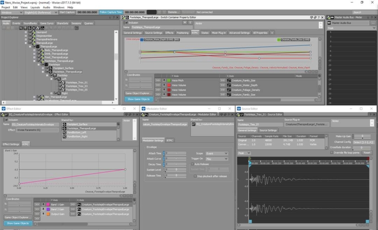
Task: Click the Sauropod work unit icon
Action: (x=34, y=32)
